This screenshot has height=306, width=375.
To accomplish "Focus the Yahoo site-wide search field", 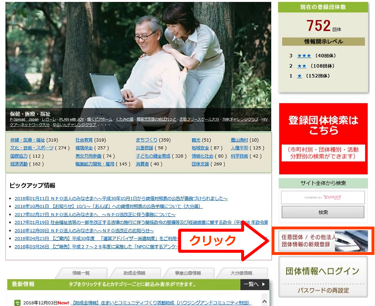I will [323, 197].
